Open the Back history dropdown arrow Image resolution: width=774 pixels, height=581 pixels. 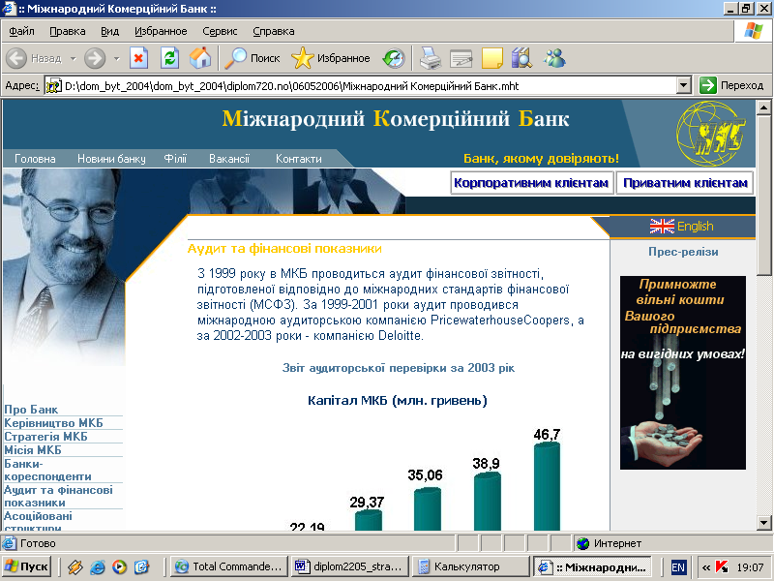point(74,59)
